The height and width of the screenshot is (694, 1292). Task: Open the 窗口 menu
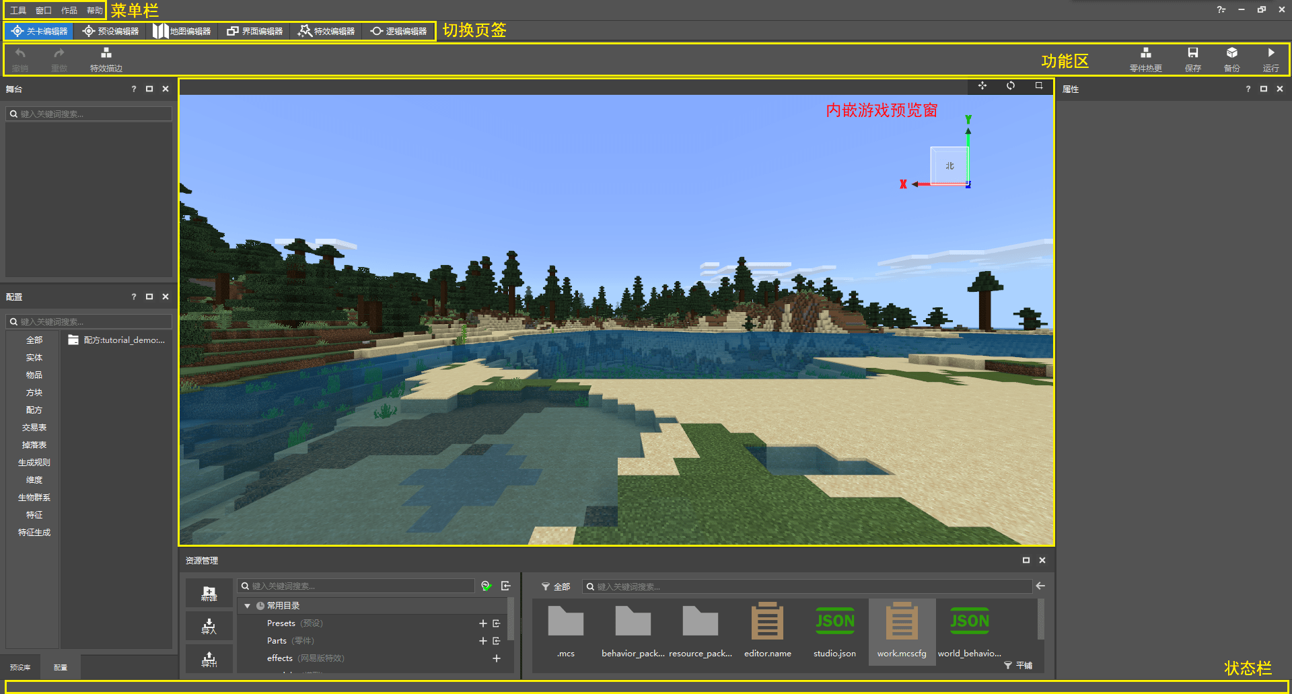(x=44, y=10)
